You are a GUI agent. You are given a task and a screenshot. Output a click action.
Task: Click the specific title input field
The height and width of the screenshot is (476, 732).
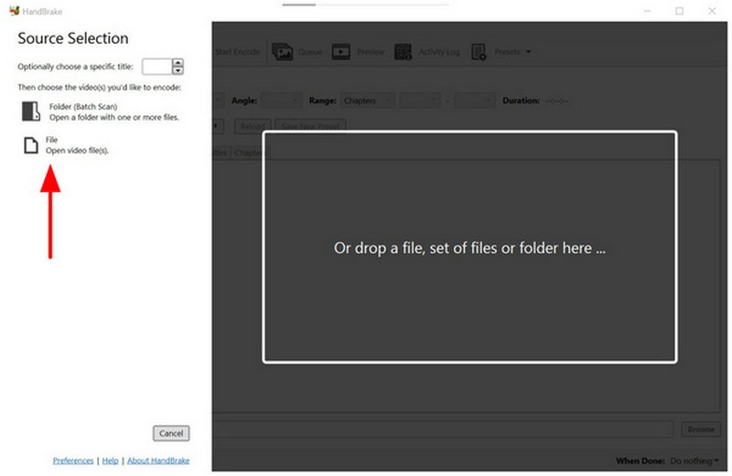click(156, 66)
